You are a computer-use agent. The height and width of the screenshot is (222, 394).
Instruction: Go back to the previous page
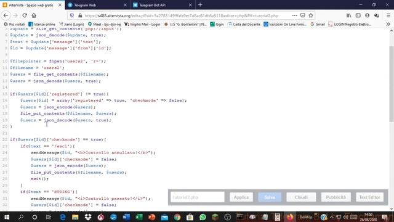(x=6, y=15)
